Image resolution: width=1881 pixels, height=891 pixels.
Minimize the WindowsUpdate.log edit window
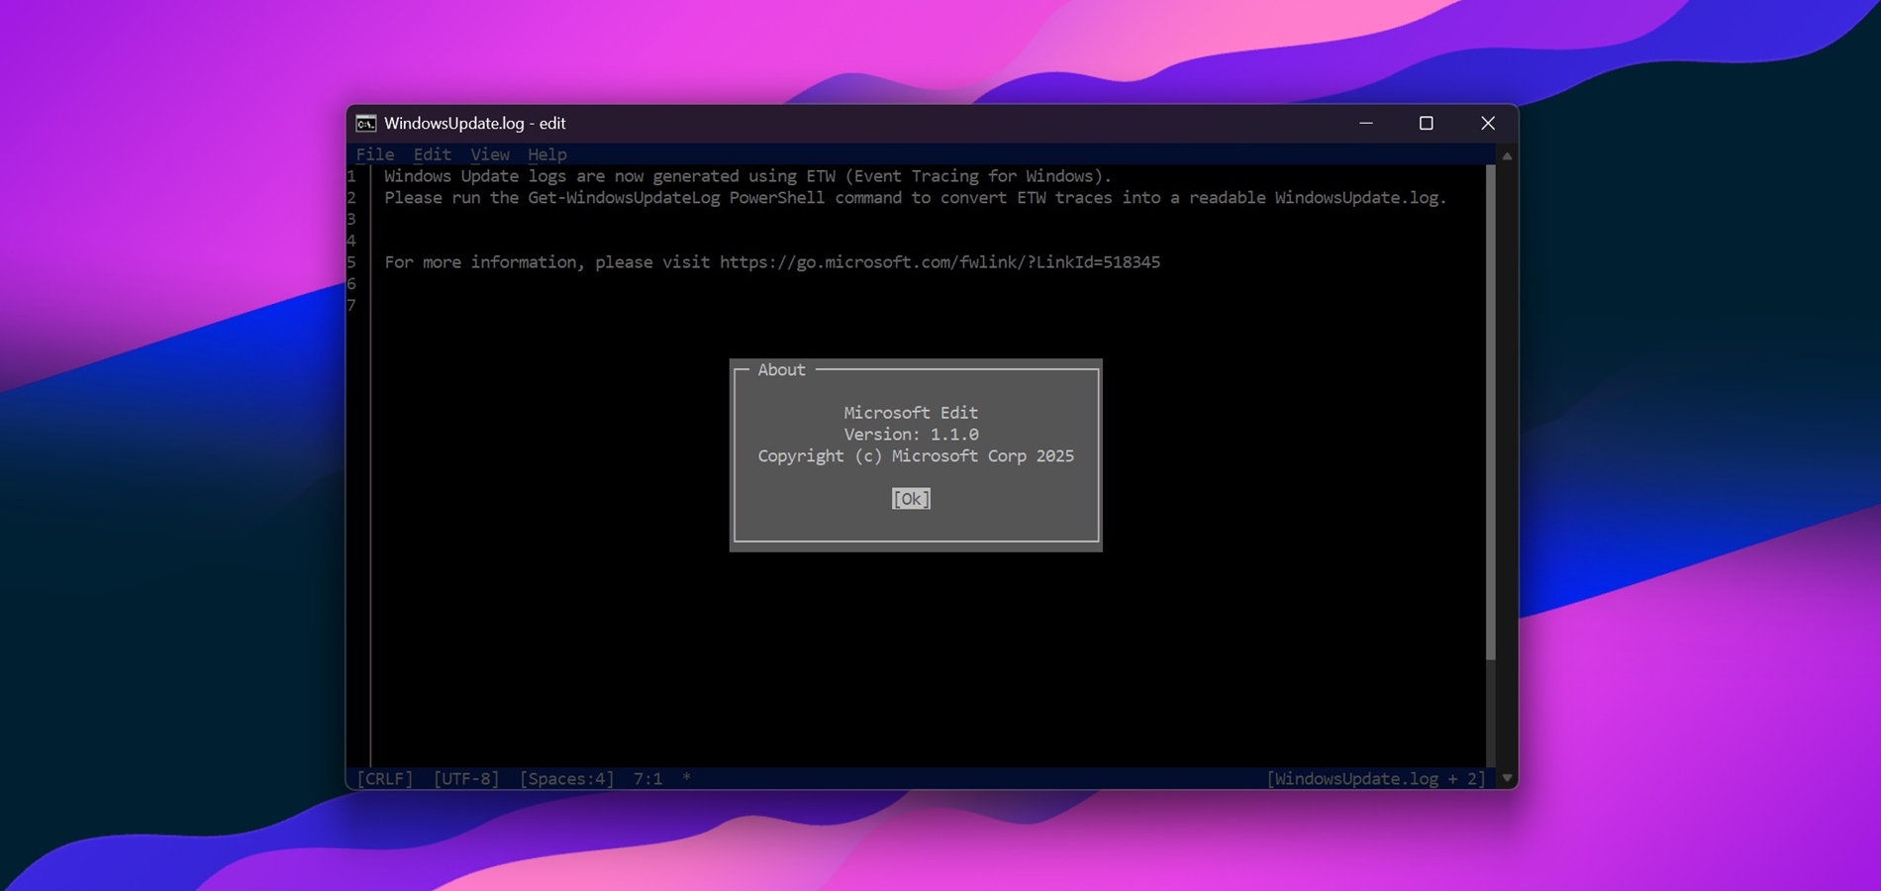1366,123
